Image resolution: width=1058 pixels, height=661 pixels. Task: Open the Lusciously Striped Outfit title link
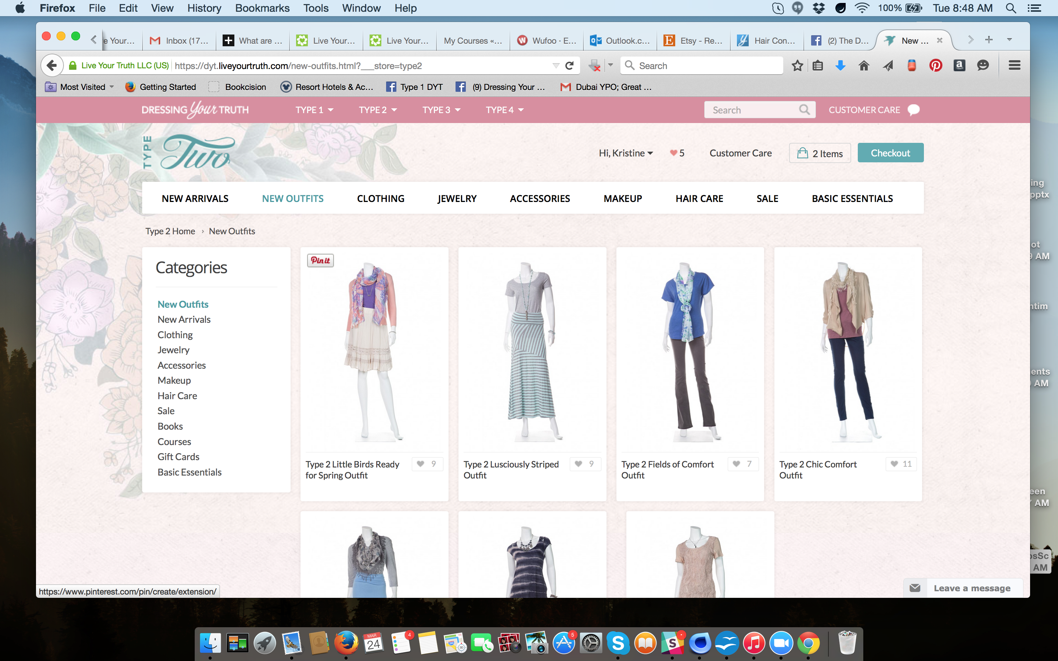511,470
